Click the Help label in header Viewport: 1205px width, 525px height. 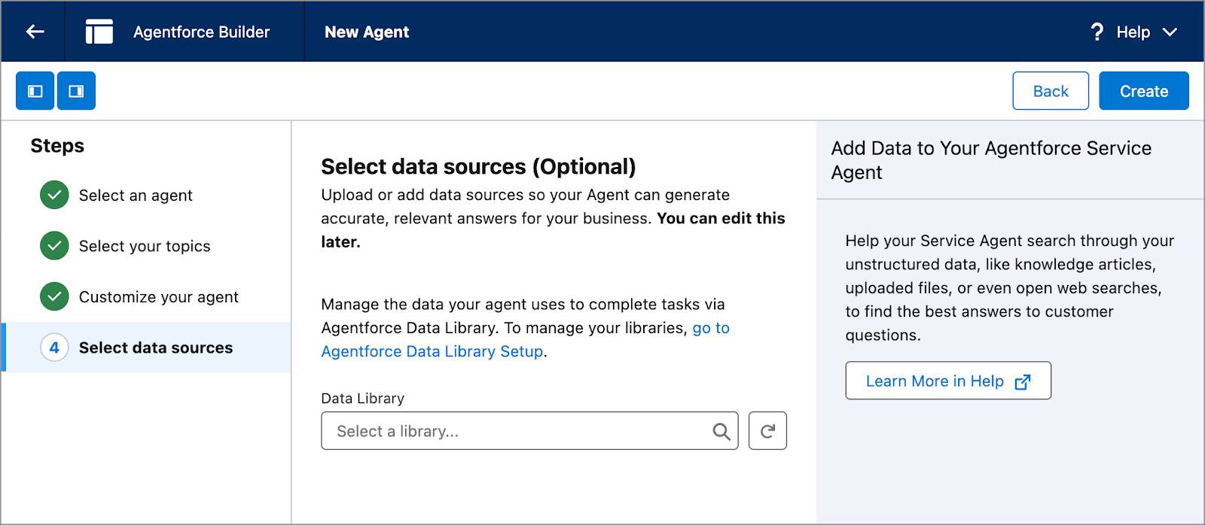1133,32
